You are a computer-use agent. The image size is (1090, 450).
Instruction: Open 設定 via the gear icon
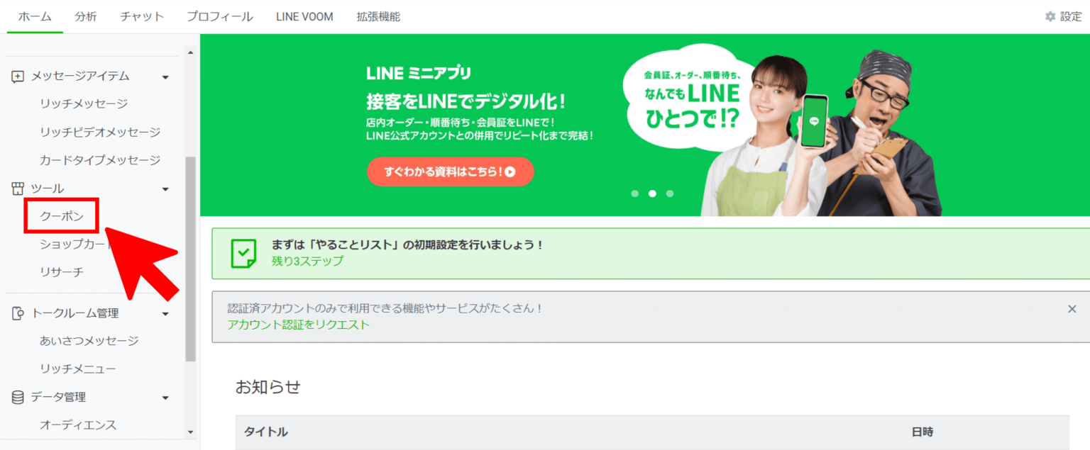pos(1050,16)
